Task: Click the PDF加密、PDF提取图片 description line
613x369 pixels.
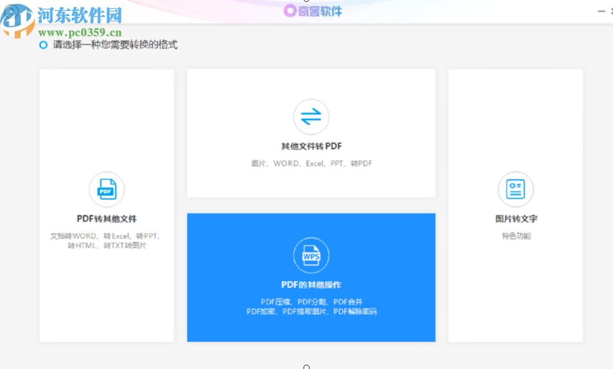Action: coord(311,312)
